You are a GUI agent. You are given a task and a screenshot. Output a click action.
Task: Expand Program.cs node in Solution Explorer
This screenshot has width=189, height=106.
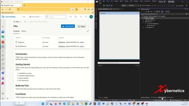pyautogui.click(x=144, y=27)
